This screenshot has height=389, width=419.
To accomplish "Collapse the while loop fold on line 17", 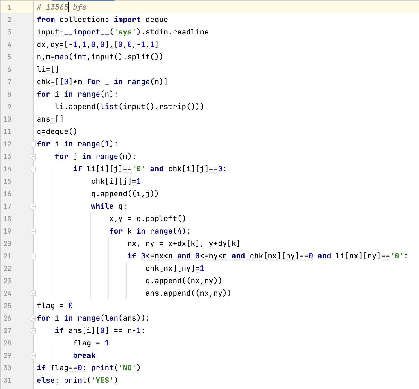I will point(33,206).
